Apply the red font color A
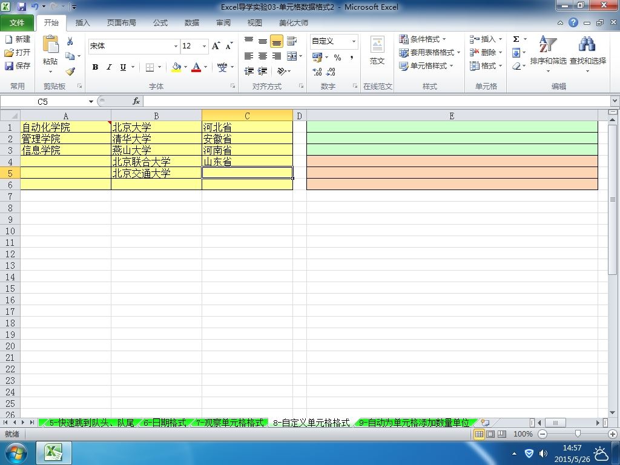Viewport: 620px width, 465px height. point(196,67)
